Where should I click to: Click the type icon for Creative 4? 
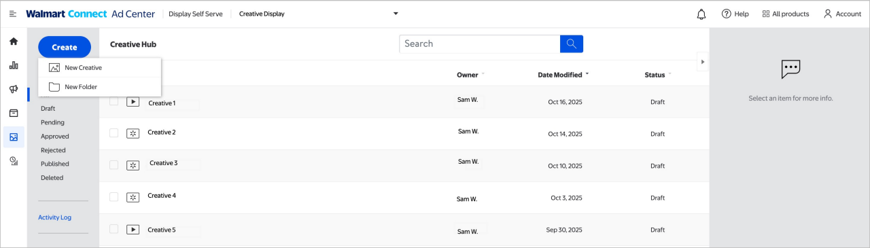[133, 197]
